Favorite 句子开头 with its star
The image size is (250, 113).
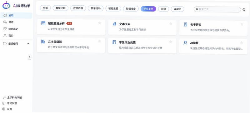click(242, 24)
